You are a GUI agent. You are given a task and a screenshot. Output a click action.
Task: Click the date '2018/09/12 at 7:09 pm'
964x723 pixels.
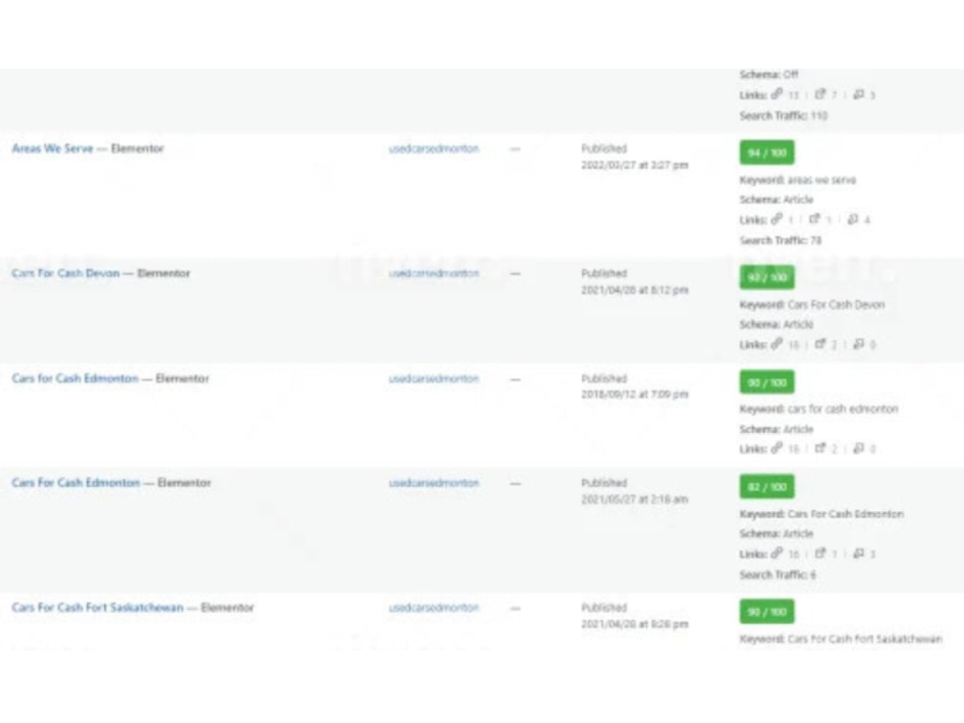click(634, 394)
